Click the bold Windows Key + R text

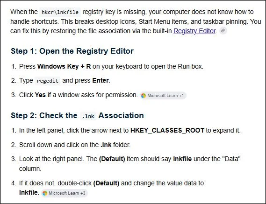pos(64,66)
